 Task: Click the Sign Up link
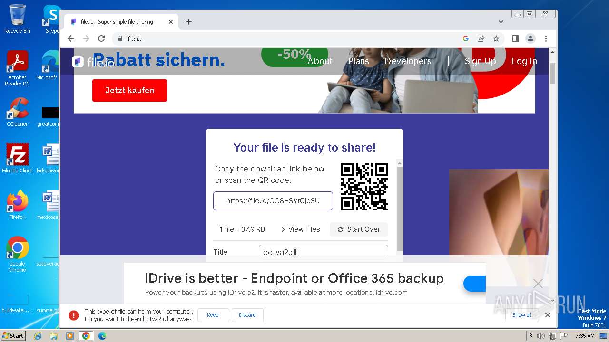[x=480, y=61]
